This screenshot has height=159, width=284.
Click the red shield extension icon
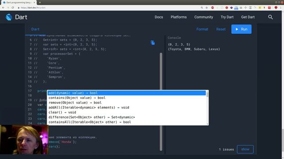pos(276,8)
